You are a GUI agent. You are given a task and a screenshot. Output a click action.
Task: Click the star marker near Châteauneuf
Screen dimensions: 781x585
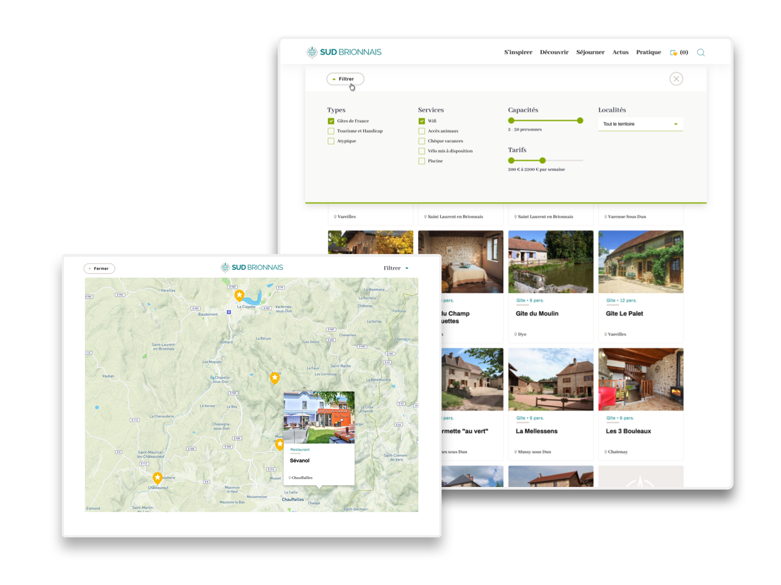pyautogui.click(x=157, y=478)
